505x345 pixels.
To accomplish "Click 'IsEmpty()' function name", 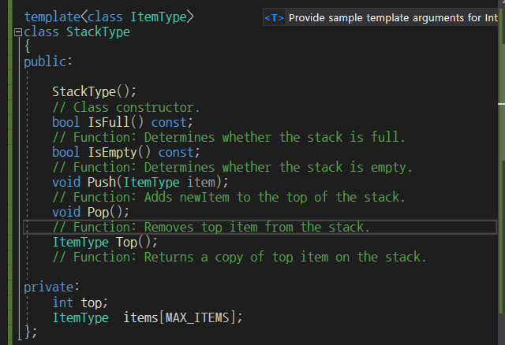I will pos(119,152).
